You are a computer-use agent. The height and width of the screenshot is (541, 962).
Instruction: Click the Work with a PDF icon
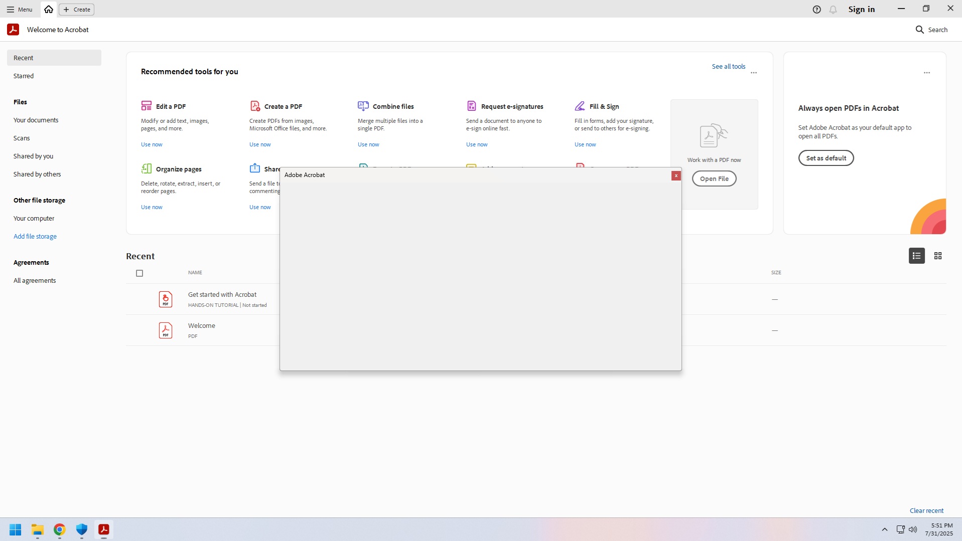(x=714, y=135)
